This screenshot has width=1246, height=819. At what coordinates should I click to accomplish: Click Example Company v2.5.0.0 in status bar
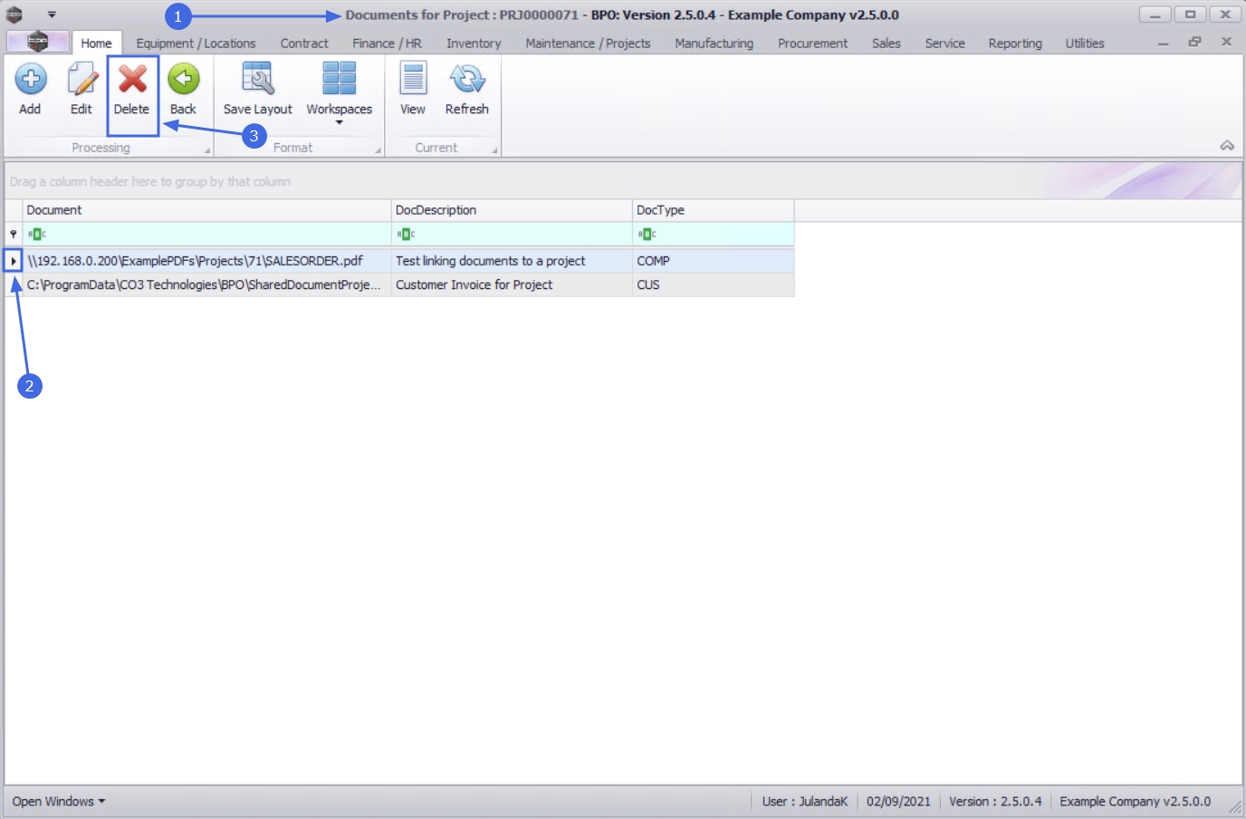coord(1136,802)
